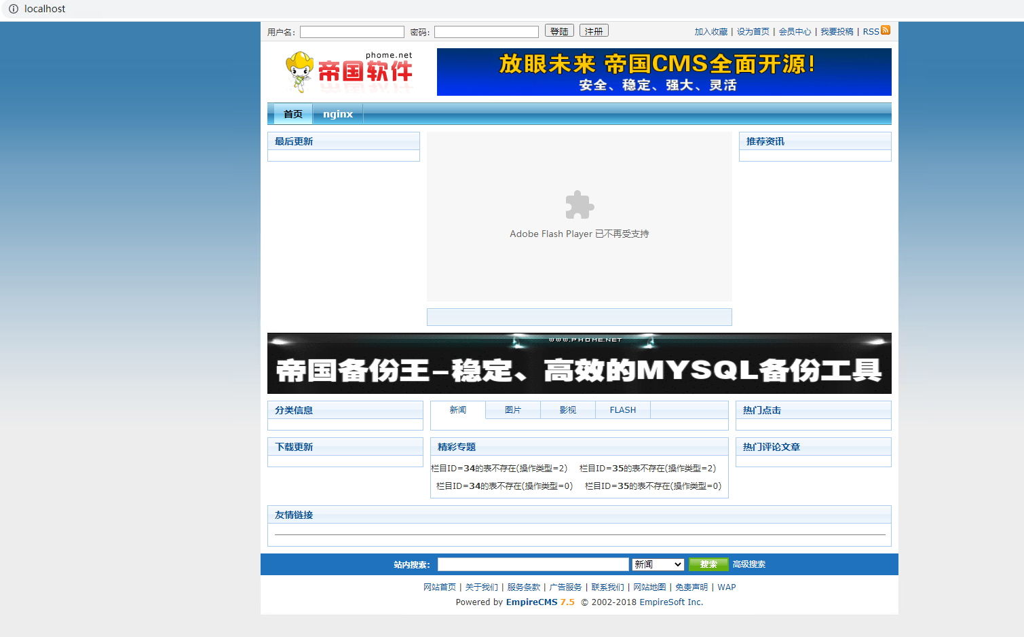This screenshot has width=1024, height=637.
Task: Open the 帝国CMS 全面开源 banner ad
Action: pos(664,72)
